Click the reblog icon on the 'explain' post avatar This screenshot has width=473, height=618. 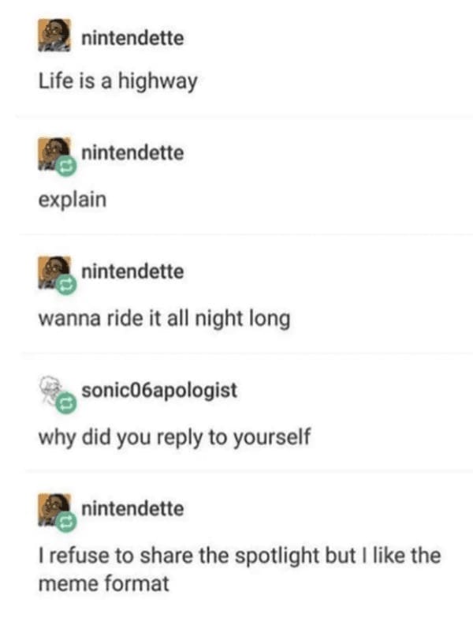tap(65, 167)
